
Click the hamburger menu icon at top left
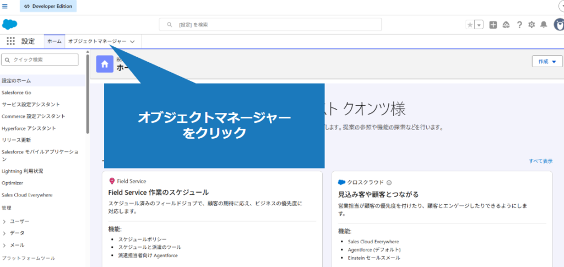pos(5,7)
